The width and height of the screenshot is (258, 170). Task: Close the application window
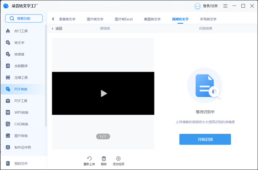252,6
